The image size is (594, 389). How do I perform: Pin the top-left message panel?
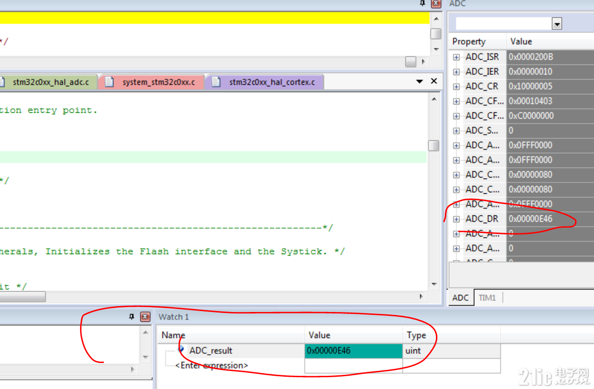pyautogui.click(x=423, y=3)
